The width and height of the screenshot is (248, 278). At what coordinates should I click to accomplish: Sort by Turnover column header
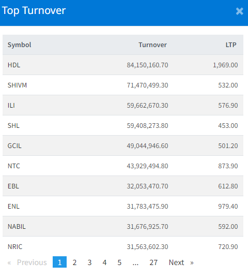152,45
